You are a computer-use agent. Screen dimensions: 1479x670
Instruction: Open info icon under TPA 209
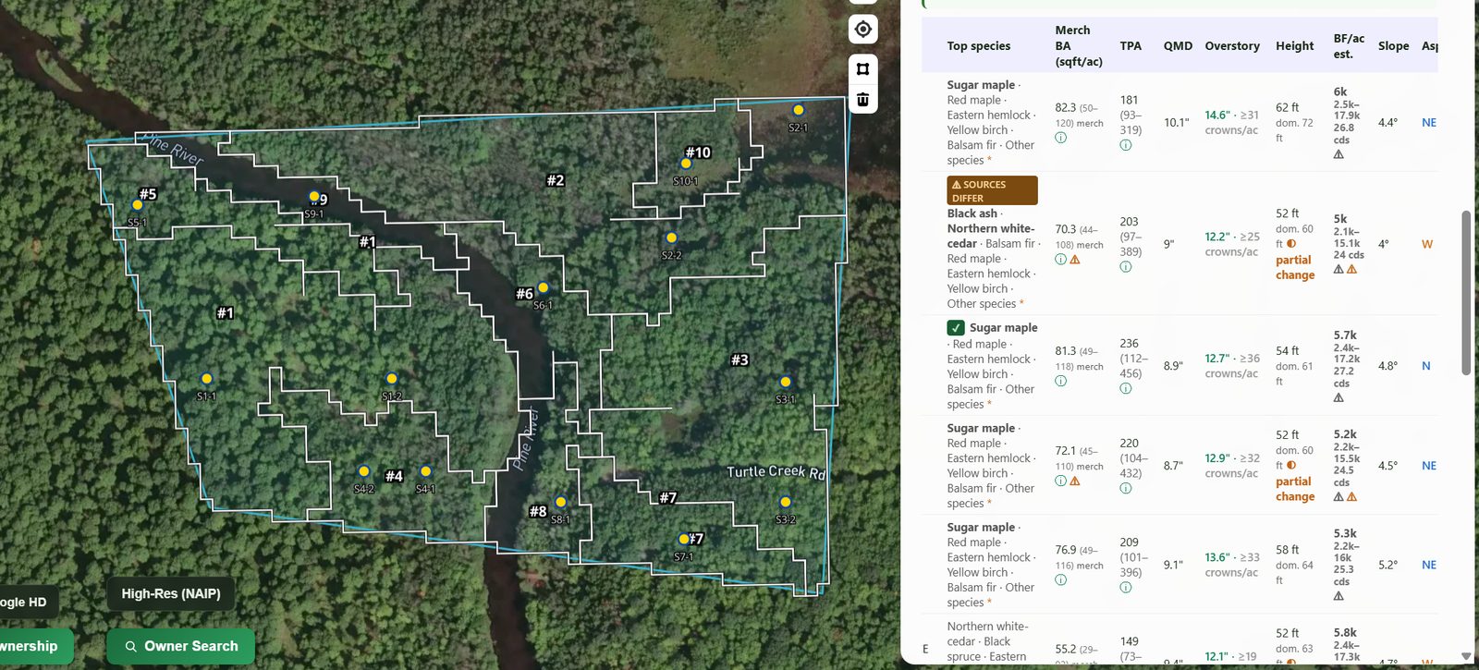[1125, 587]
